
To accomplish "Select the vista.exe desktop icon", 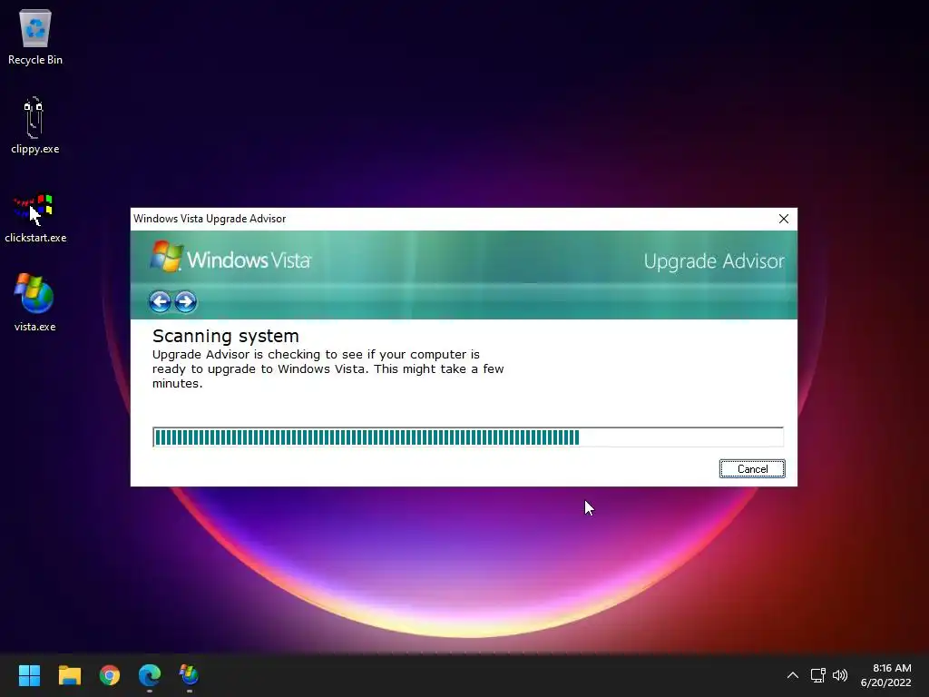I will pos(34,302).
